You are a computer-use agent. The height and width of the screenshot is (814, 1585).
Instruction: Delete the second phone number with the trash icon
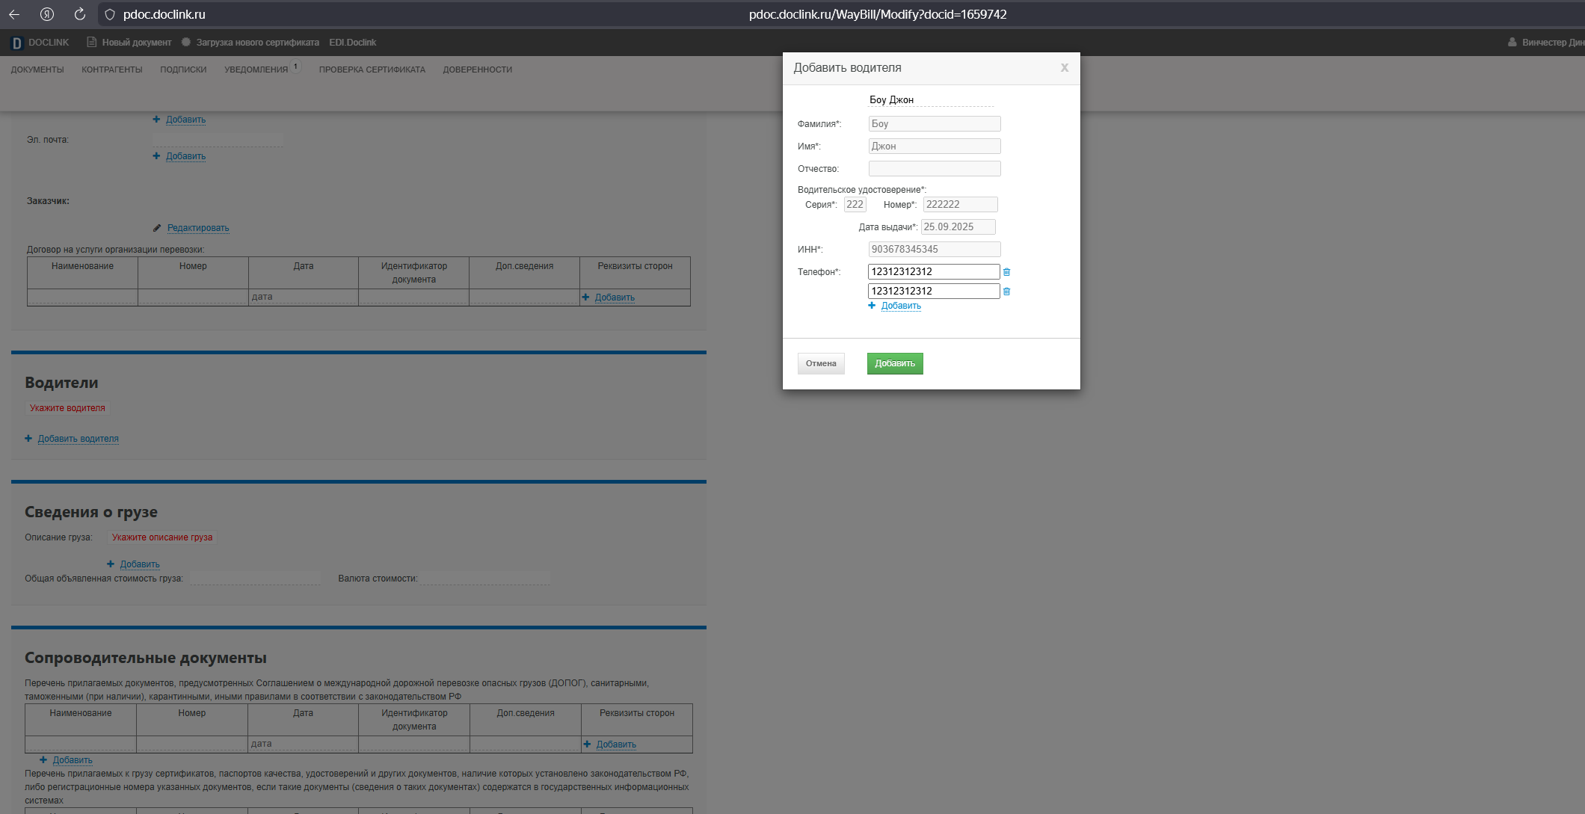(x=1006, y=292)
